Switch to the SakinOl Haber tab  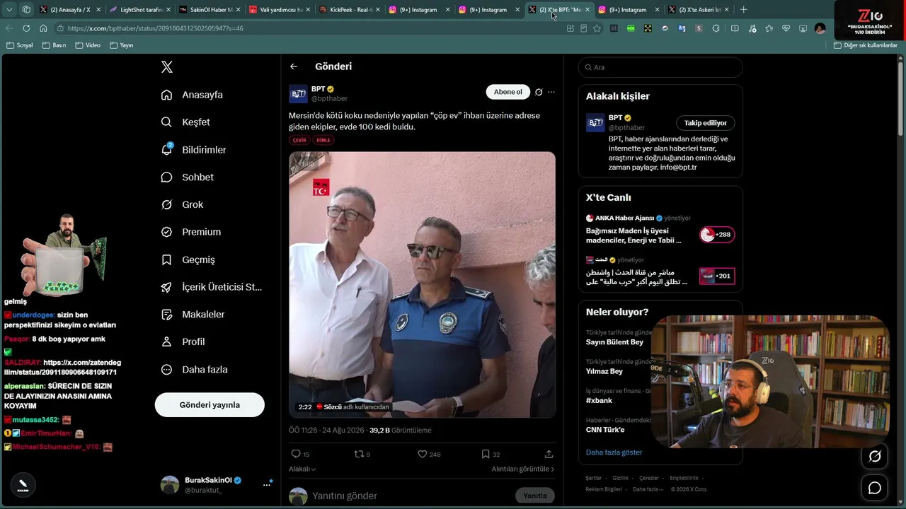tap(211, 10)
